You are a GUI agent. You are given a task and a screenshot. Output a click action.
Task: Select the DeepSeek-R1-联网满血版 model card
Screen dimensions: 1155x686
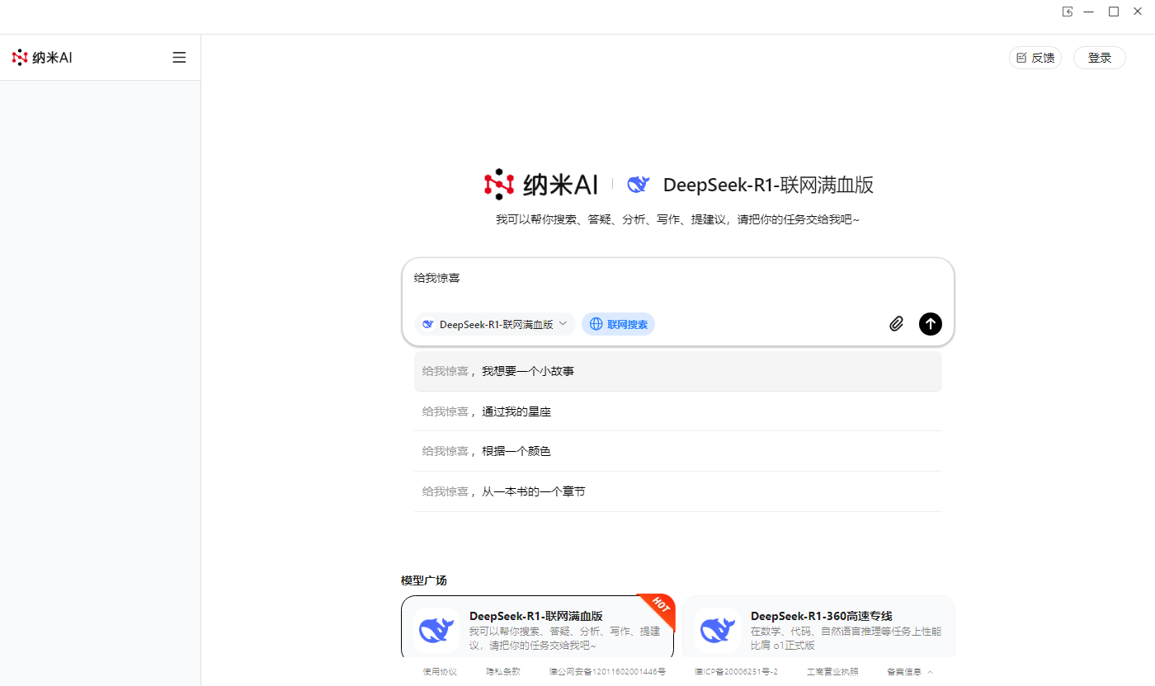(537, 628)
